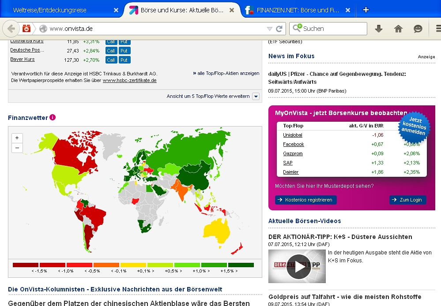Image resolution: width=441 pixels, height=306 pixels.
Task: Click the Put button for Deutsche Post
Action: [124, 51]
